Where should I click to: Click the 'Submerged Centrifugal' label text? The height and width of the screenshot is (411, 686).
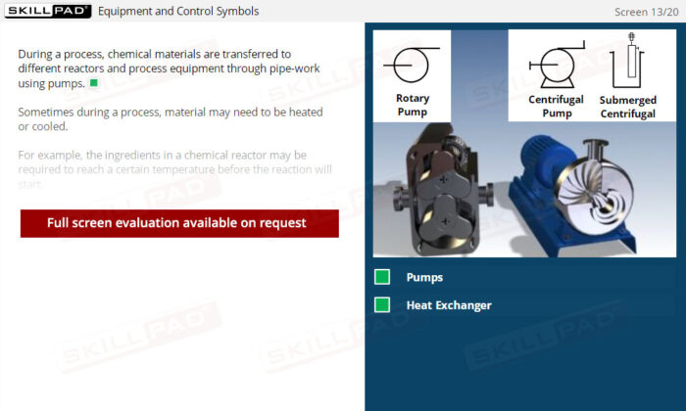628,107
